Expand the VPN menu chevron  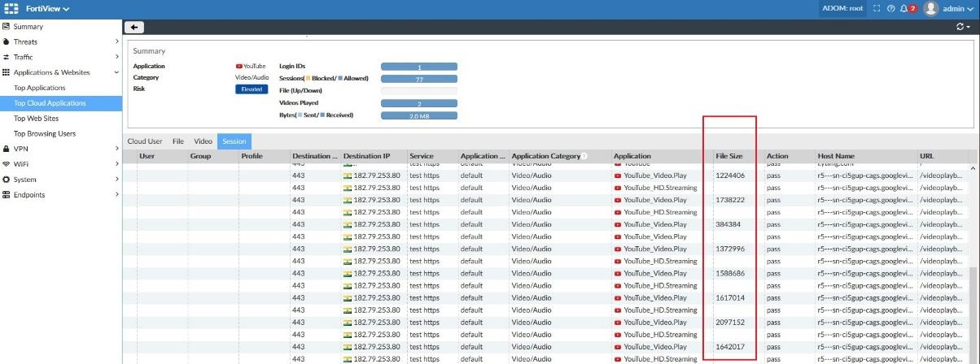coord(116,149)
